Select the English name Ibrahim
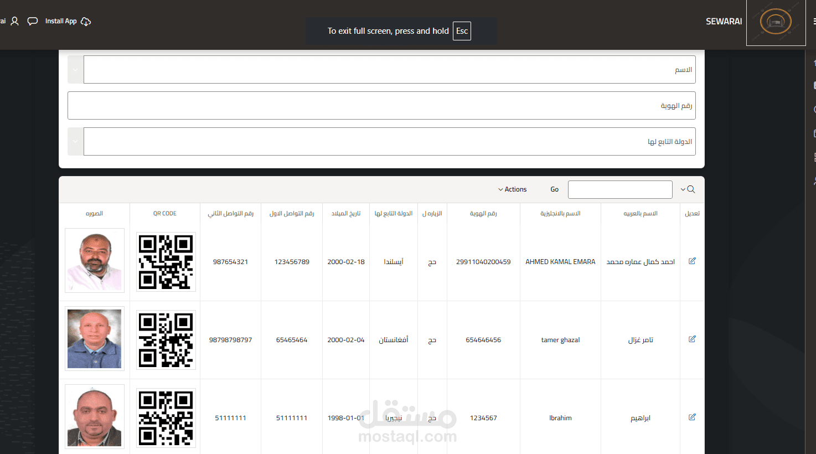Screen dimensions: 816x454 click(x=560, y=418)
